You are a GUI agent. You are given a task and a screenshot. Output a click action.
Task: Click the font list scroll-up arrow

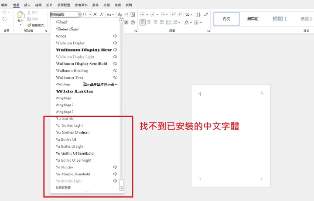tap(121, 20)
